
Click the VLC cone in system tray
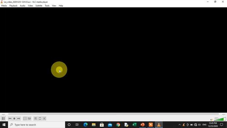[x=184, y=125]
